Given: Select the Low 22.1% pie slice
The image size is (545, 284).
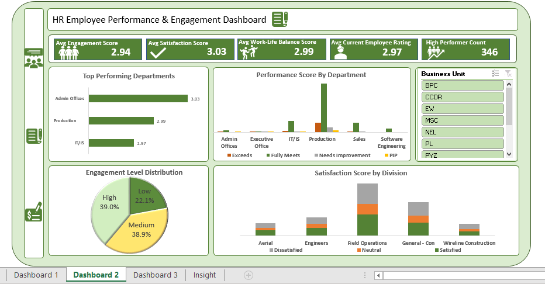Looking at the screenshot, I should coord(146,197).
